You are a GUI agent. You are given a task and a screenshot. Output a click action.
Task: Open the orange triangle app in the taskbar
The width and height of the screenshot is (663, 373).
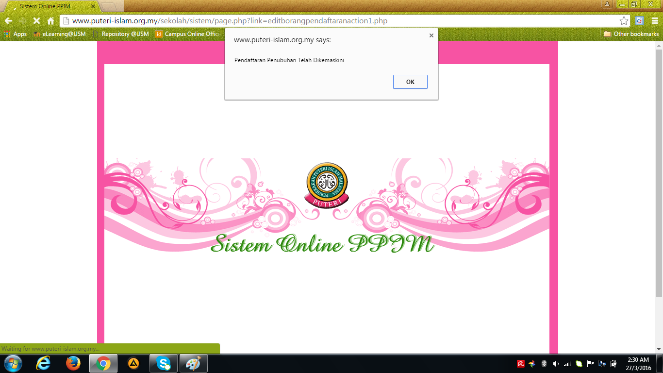133,363
